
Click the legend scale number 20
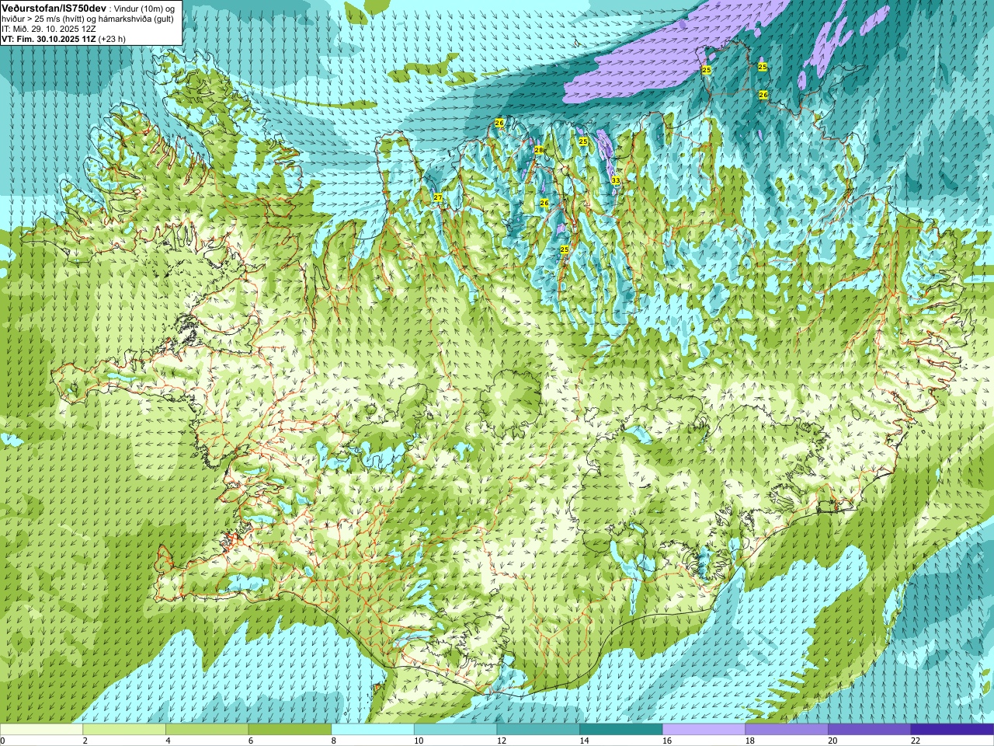(832, 741)
